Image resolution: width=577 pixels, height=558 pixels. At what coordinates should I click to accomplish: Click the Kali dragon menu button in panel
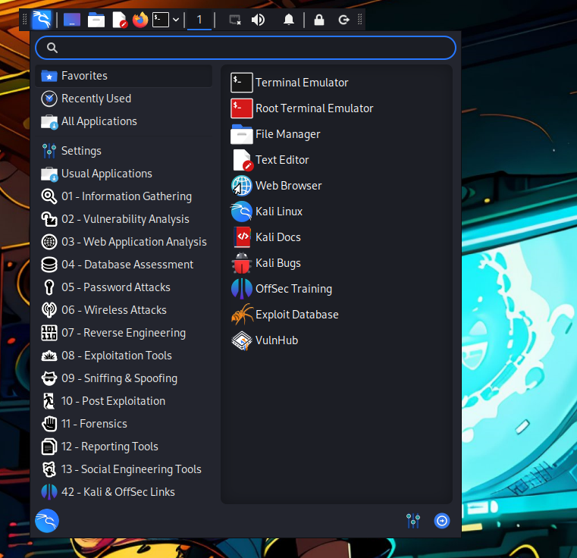tap(42, 20)
